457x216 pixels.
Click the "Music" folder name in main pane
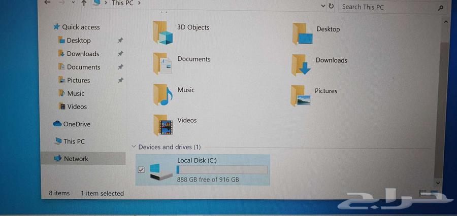click(186, 90)
